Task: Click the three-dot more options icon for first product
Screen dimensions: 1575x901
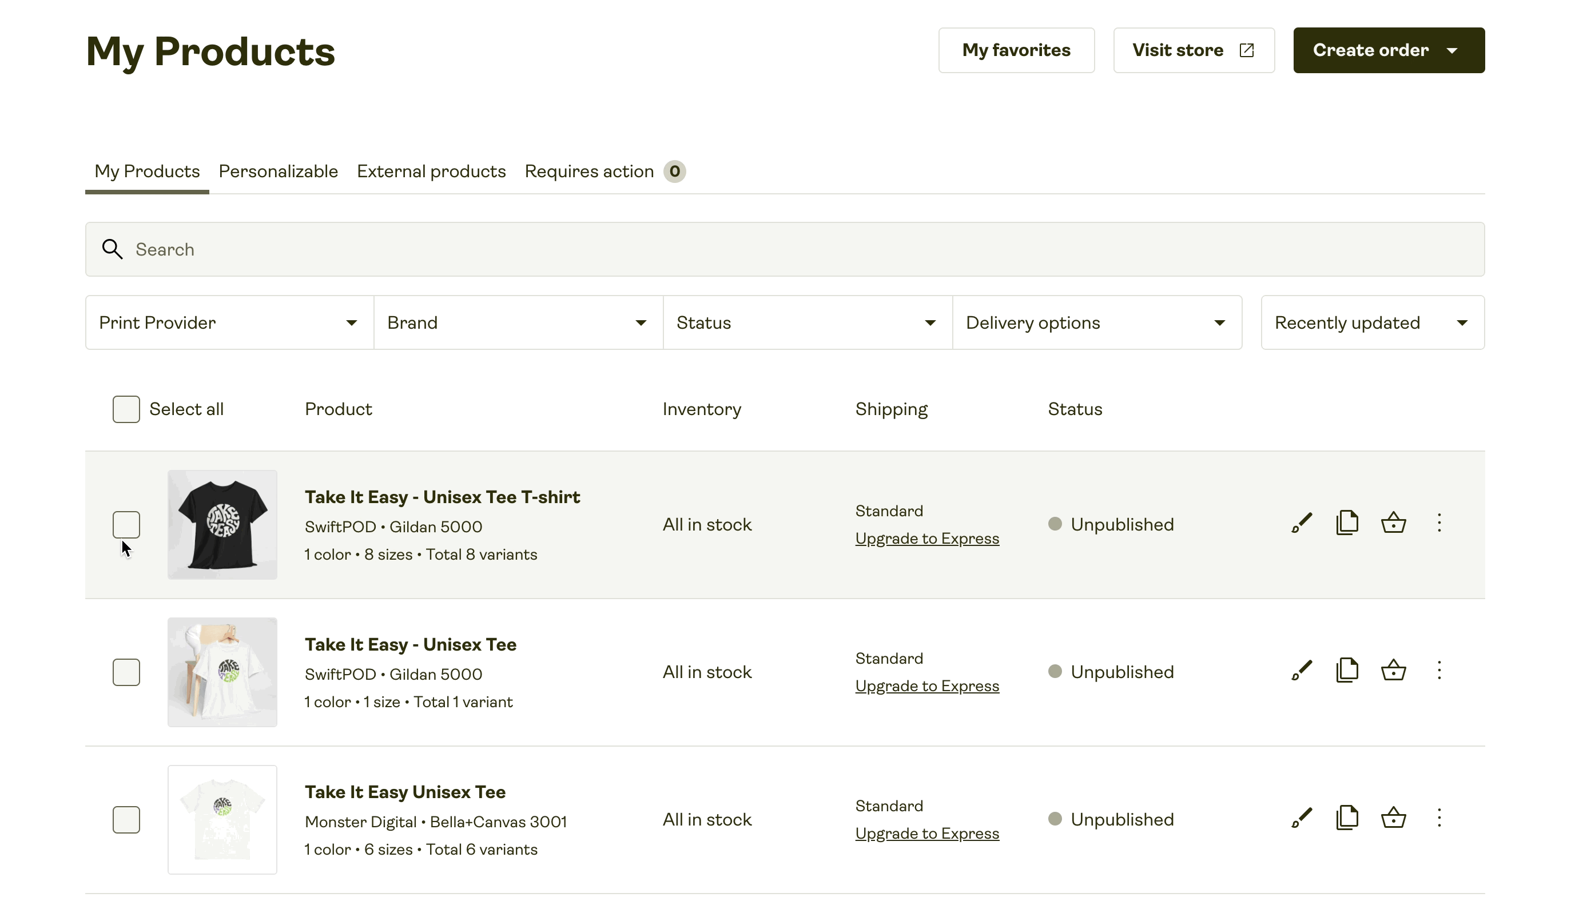Action: (x=1439, y=524)
